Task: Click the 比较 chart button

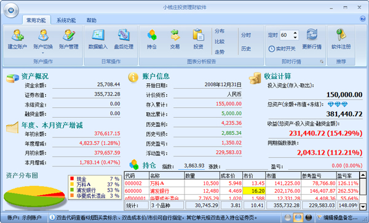Action: point(220,41)
